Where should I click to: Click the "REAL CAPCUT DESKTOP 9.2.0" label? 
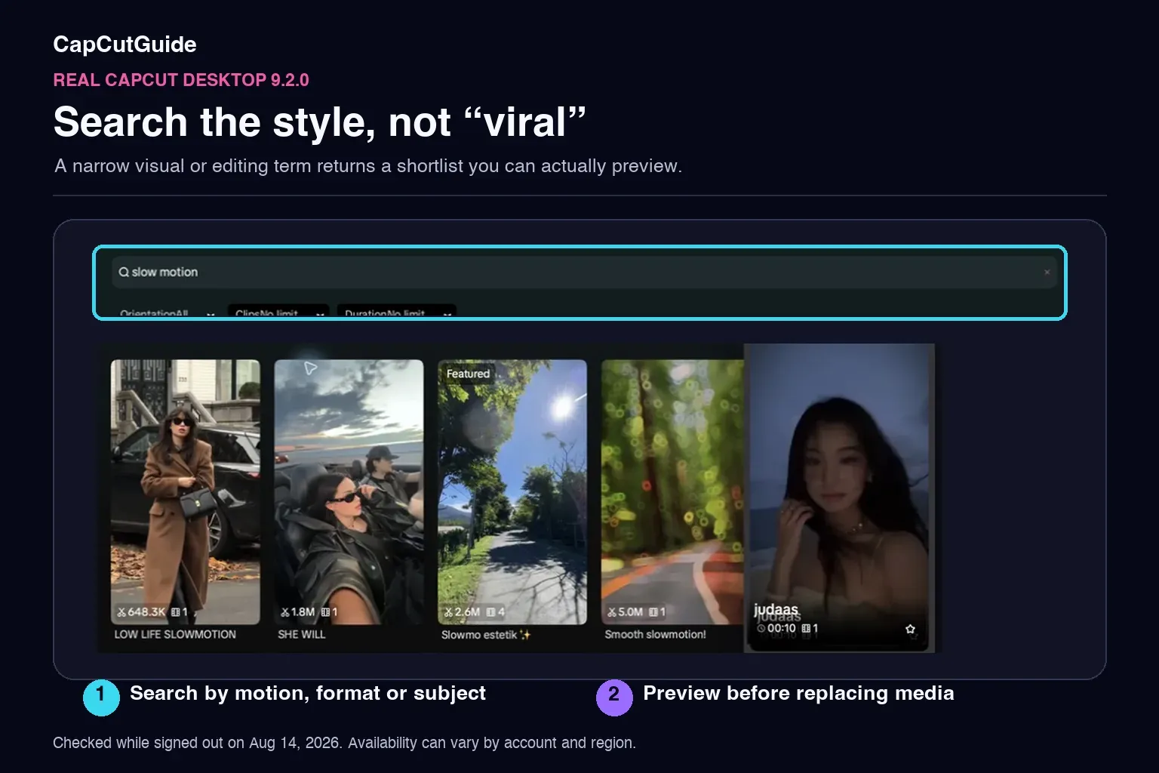[181, 80]
